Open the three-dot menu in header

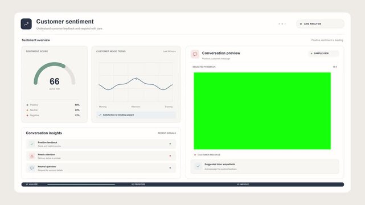(x=282, y=24)
